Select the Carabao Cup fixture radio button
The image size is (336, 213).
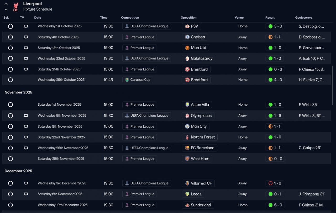point(10,80)
